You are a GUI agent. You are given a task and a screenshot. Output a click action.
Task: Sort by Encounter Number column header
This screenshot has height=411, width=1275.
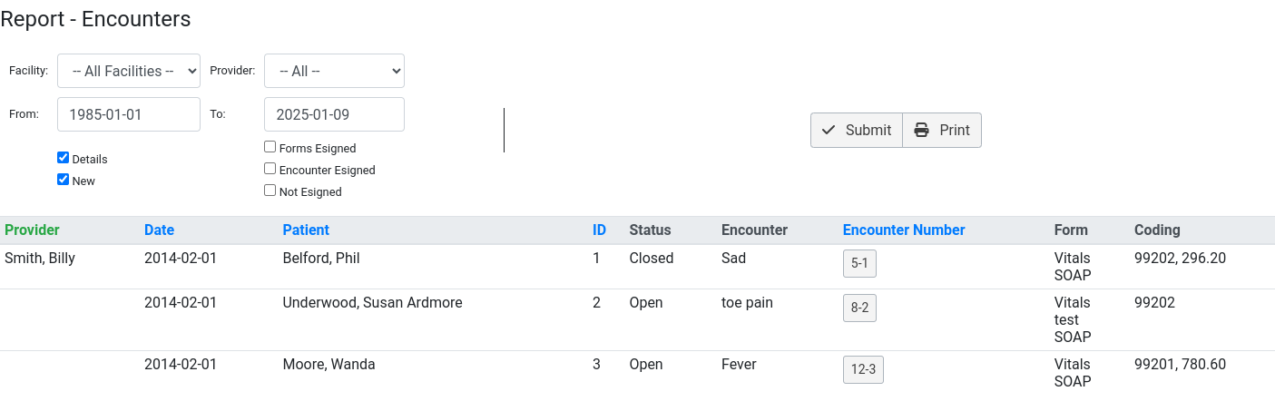point(904,230)
